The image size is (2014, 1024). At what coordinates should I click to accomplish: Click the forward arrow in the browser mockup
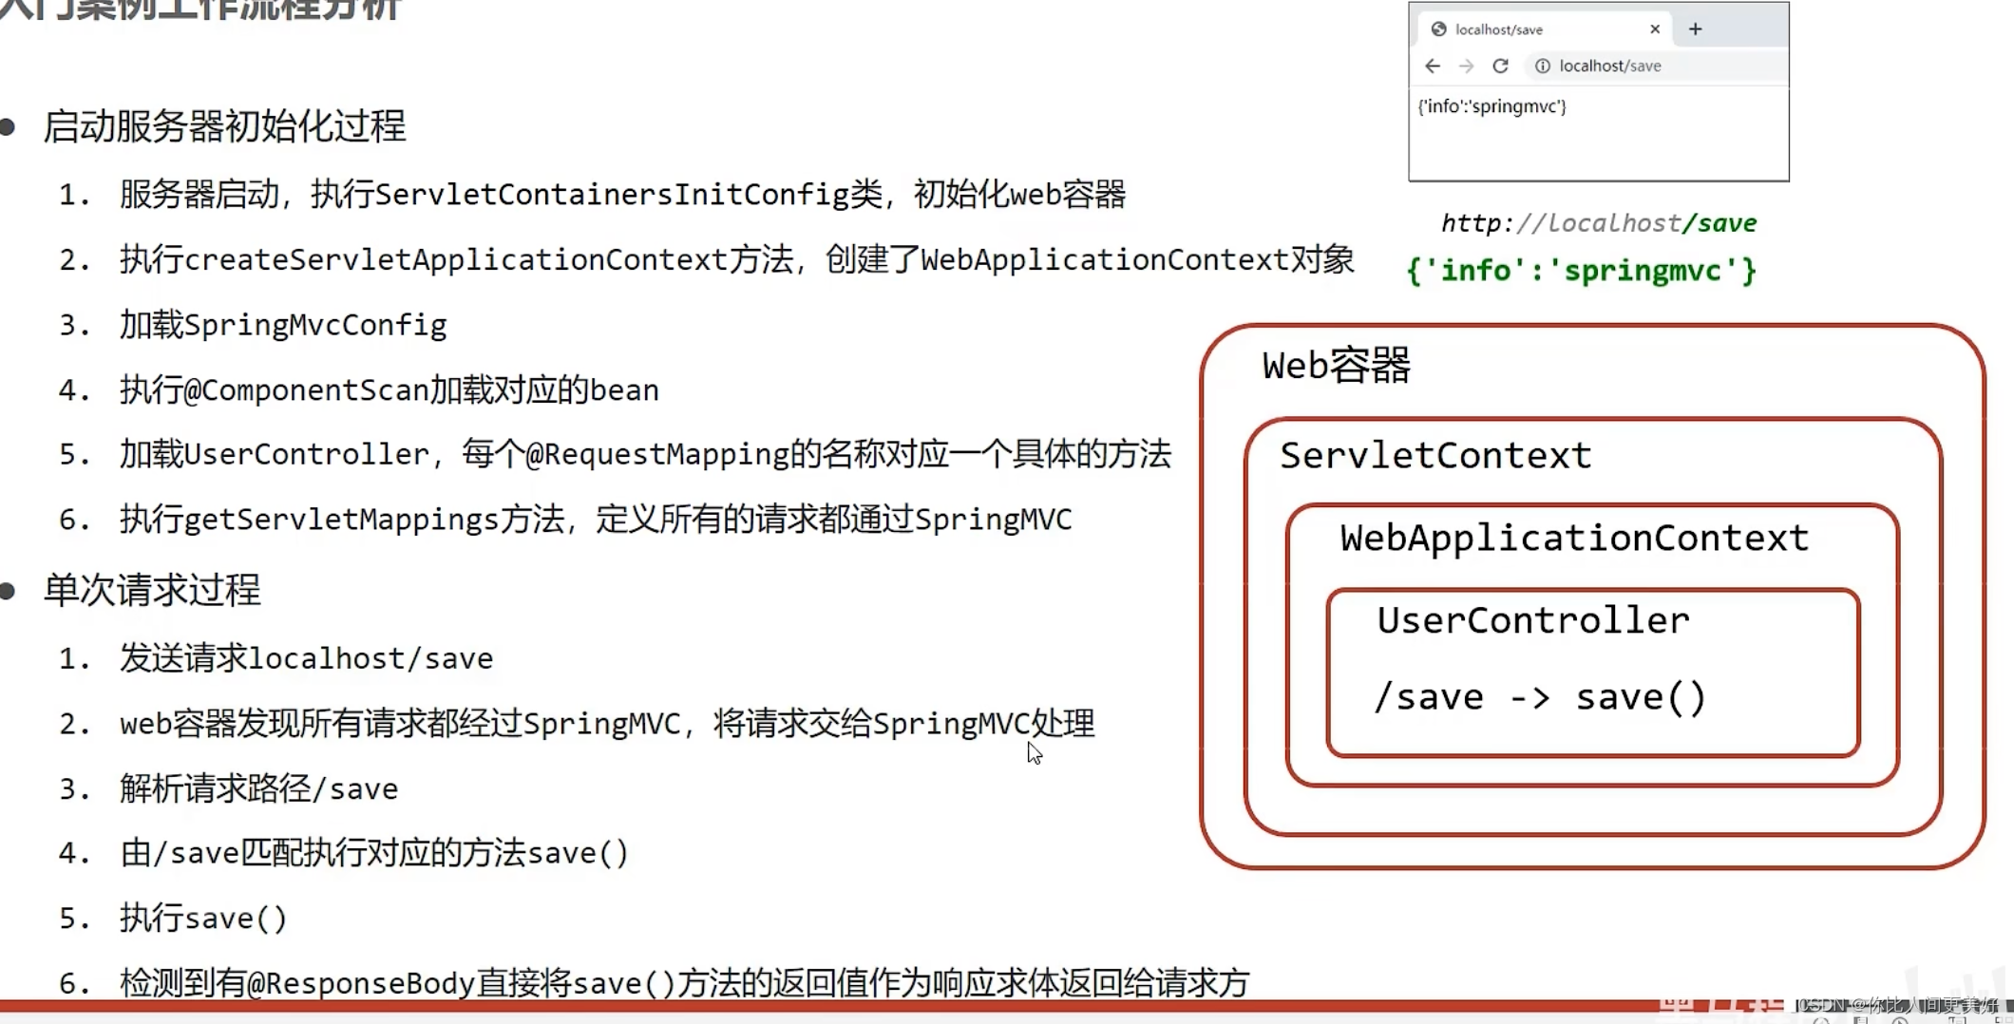coord(1466,66)
